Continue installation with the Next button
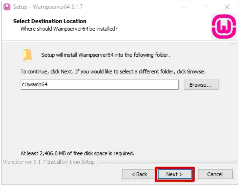This screenshot has width=240, height=186. click(x=175, y=174)
